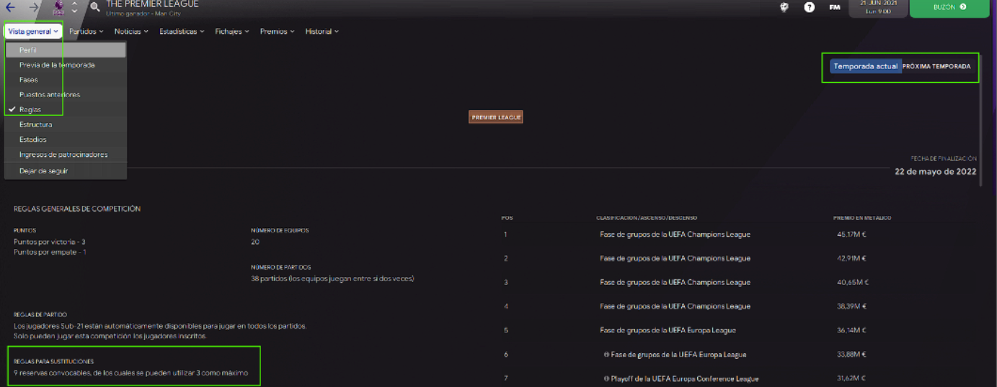Screen dimensions: 997x387
Task: Select Ingresos de patrocinadores entry
Action: click(x=66, y=155)
